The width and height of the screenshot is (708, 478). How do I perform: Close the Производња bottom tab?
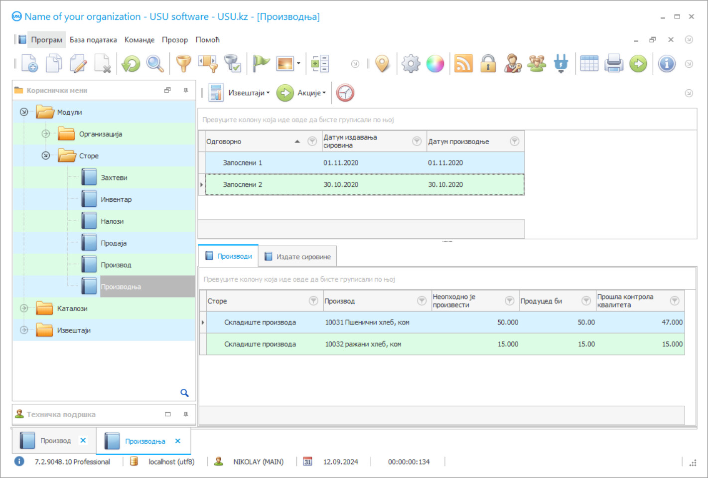coord(178,441)
